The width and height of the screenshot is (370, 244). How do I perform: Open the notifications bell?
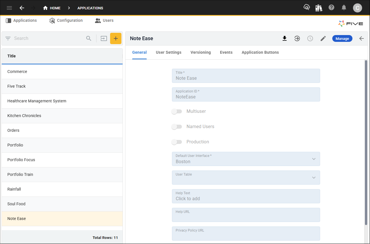click(x=344, y=8)
